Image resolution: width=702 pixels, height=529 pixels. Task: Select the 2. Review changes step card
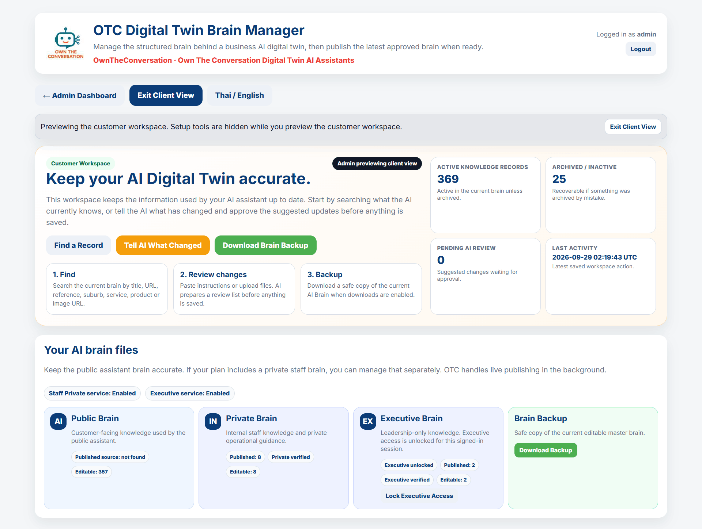pos(234,289)
